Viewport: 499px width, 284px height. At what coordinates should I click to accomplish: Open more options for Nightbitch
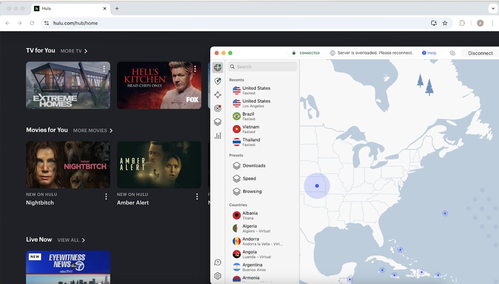[x=106, y=196]
